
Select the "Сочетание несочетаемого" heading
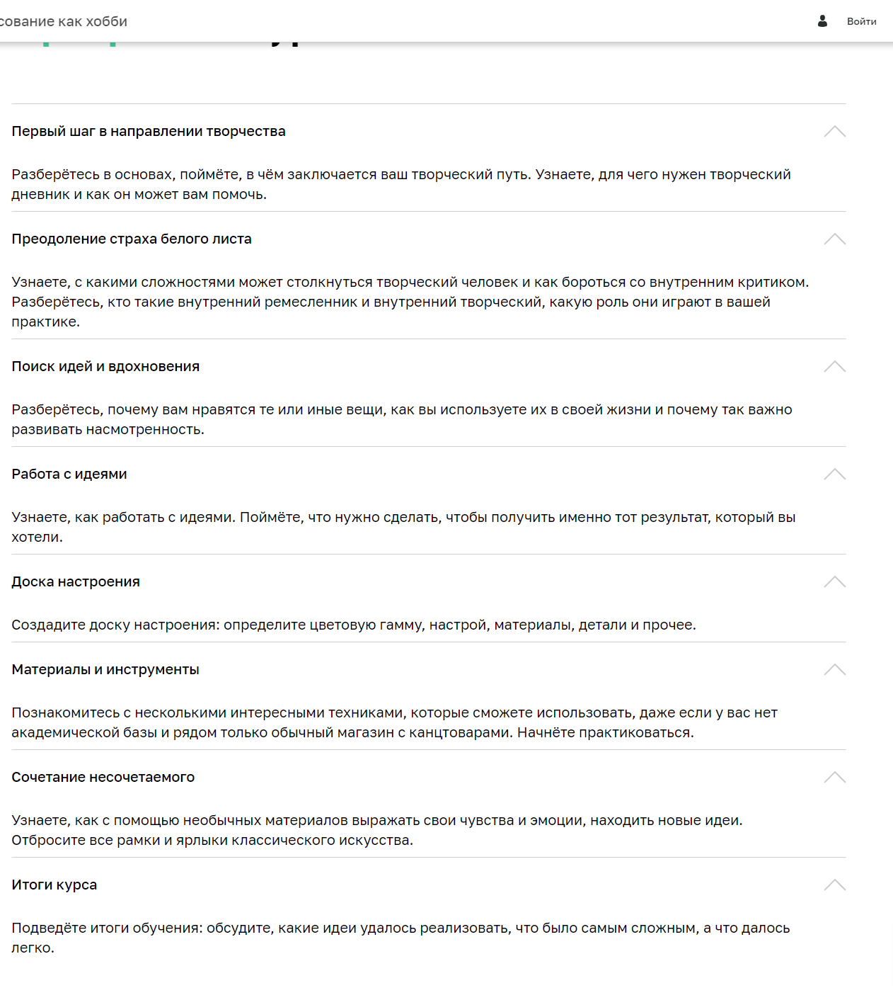(x=103, y=776)
